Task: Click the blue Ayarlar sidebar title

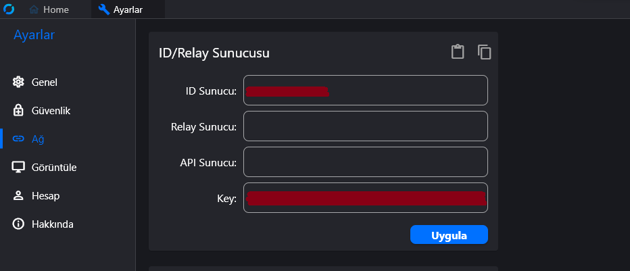Action: click(x=34, y=35)
